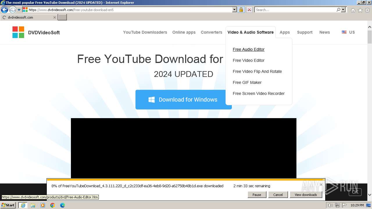The height and width of the screenshot is (209, 372).
Task: Click the black video player area
Action: (x=184, y=148)
